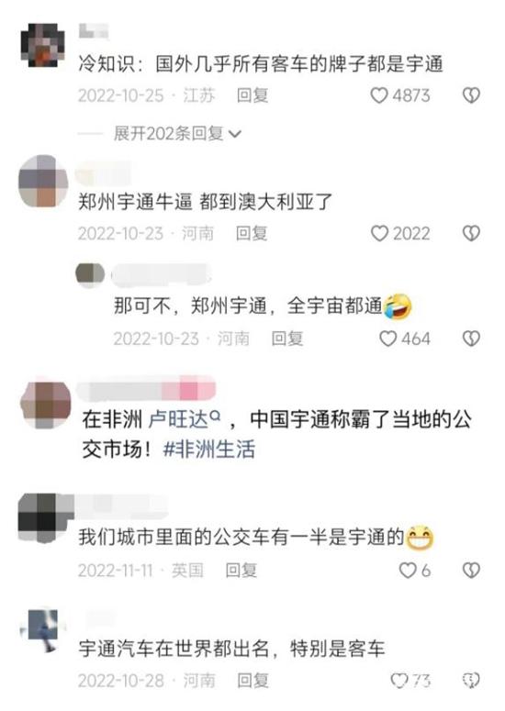Viewport: 505px width, 711px height.
Task: Reply to the 2022-10-25 江苏 comment
Action: 252,95
